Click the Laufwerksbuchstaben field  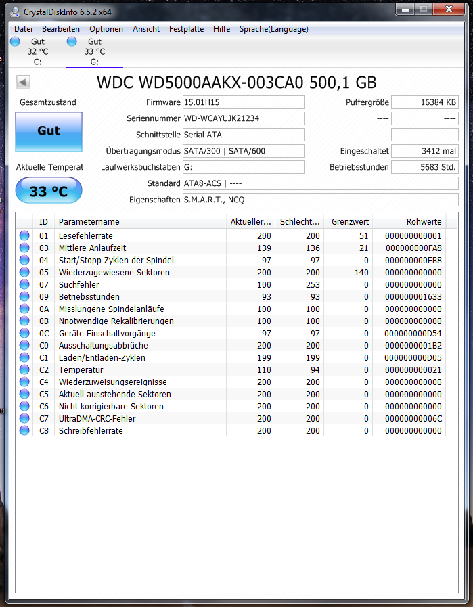pos(243,167)
